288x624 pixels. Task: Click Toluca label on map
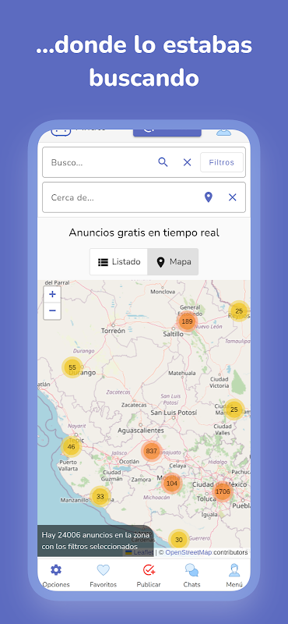206,498
